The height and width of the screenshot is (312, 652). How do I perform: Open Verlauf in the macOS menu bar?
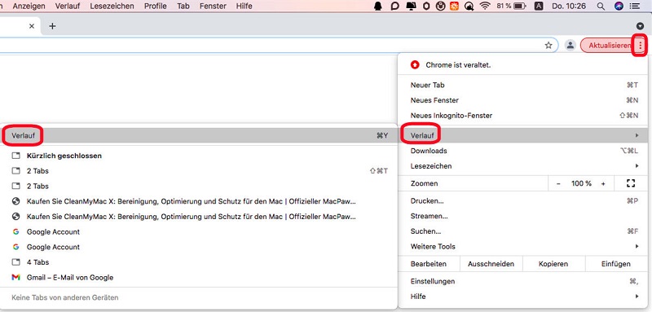pos(68,7)
